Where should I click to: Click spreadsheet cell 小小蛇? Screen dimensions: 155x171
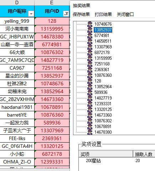coord(17,154)
